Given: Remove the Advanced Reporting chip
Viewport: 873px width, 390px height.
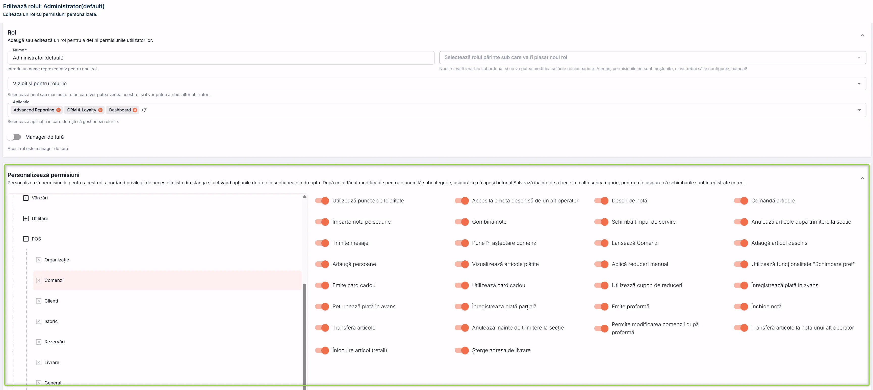Looking at the screenshot, I should click(x=58, y=110).
